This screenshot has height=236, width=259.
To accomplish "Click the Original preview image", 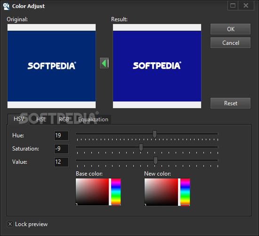I will 51,66.
